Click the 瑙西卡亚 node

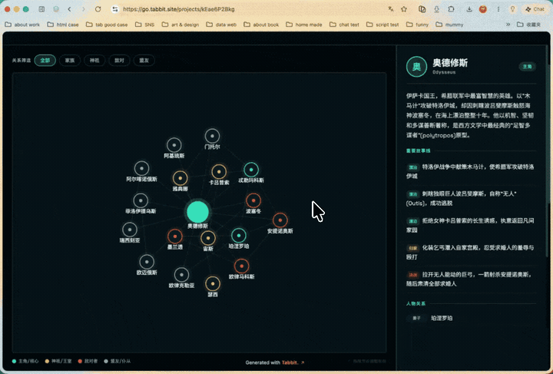(x=130, y=230)
